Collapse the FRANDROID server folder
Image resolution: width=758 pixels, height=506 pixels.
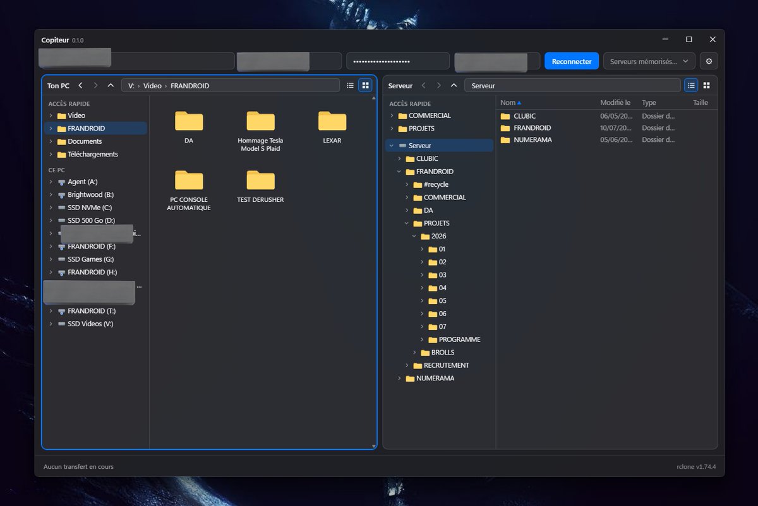400,172
